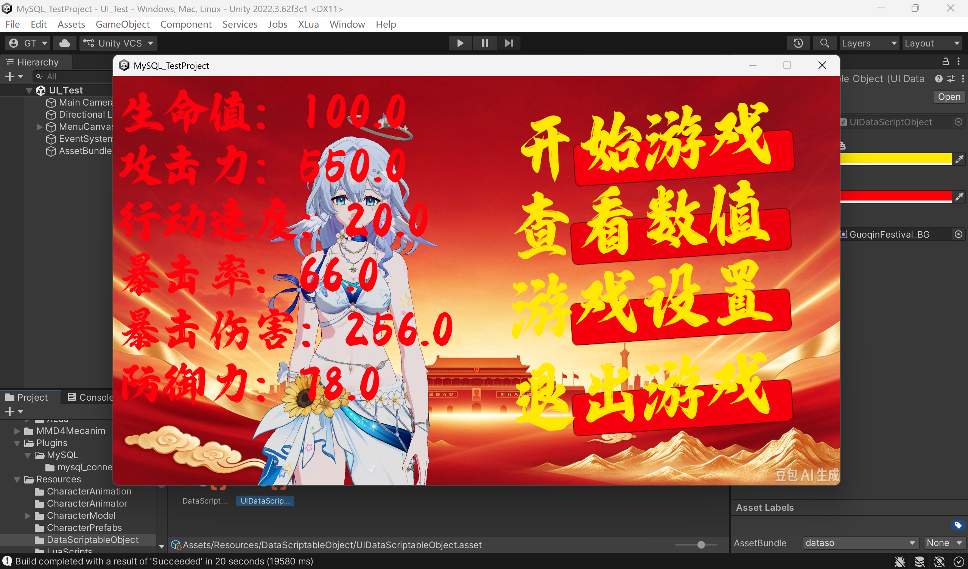Open object picker for GuoqinFestival_BG field

tap(959, 234)
